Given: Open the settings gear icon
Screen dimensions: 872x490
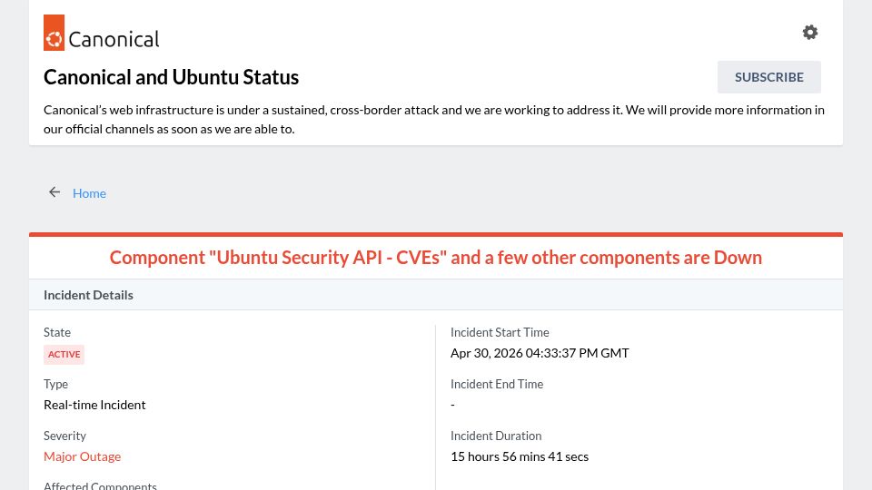Looking at the screenshot, I should 809,33.
